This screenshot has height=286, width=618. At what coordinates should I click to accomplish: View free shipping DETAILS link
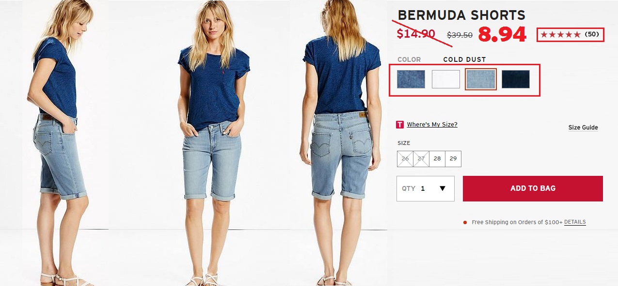click(x=575, y=222)
